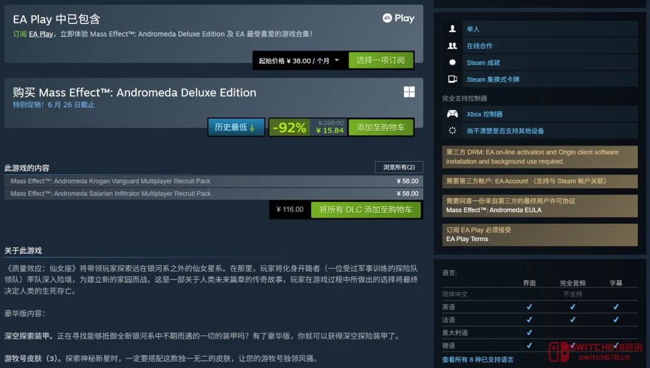Open Krogan Vanguard Multiplayer Recruit Pack row
Viewport: 650px width, 368px height.
click(214, 182)
